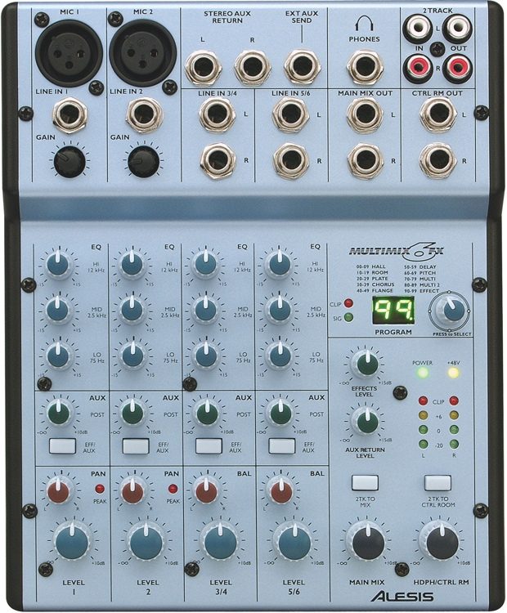Click the EXT AUX SEND jack
The image size is (507, 613).
303,65
